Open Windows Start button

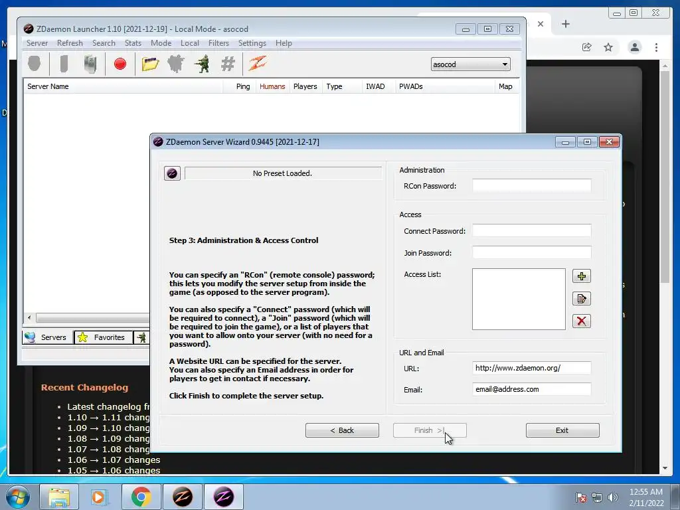point(18,497)
